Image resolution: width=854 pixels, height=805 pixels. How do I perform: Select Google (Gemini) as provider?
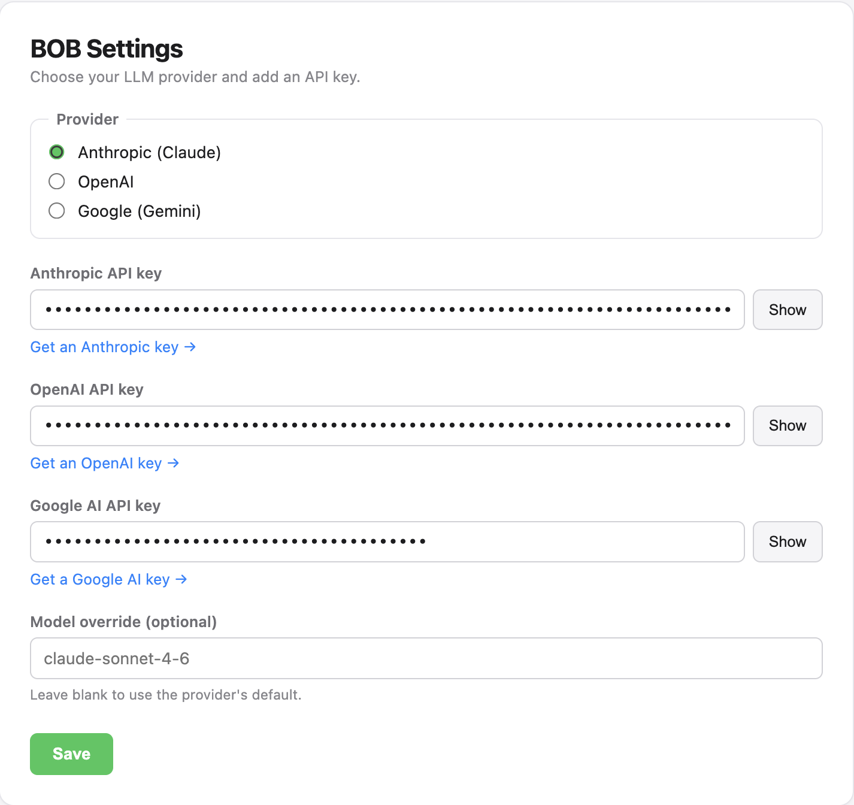coord(57,211)
